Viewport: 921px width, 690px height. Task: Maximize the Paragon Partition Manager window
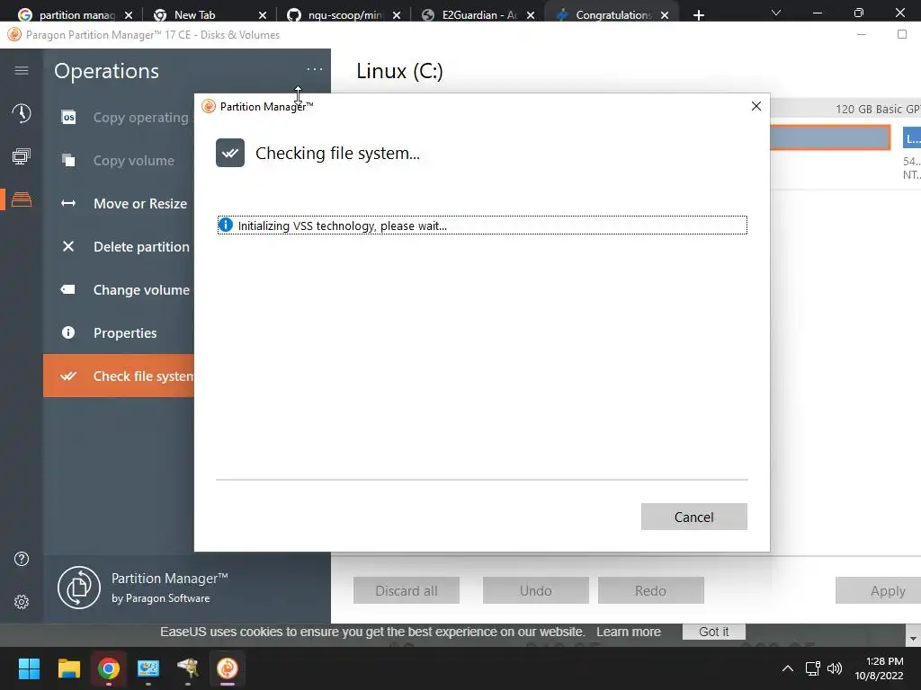tap(901, 35)
